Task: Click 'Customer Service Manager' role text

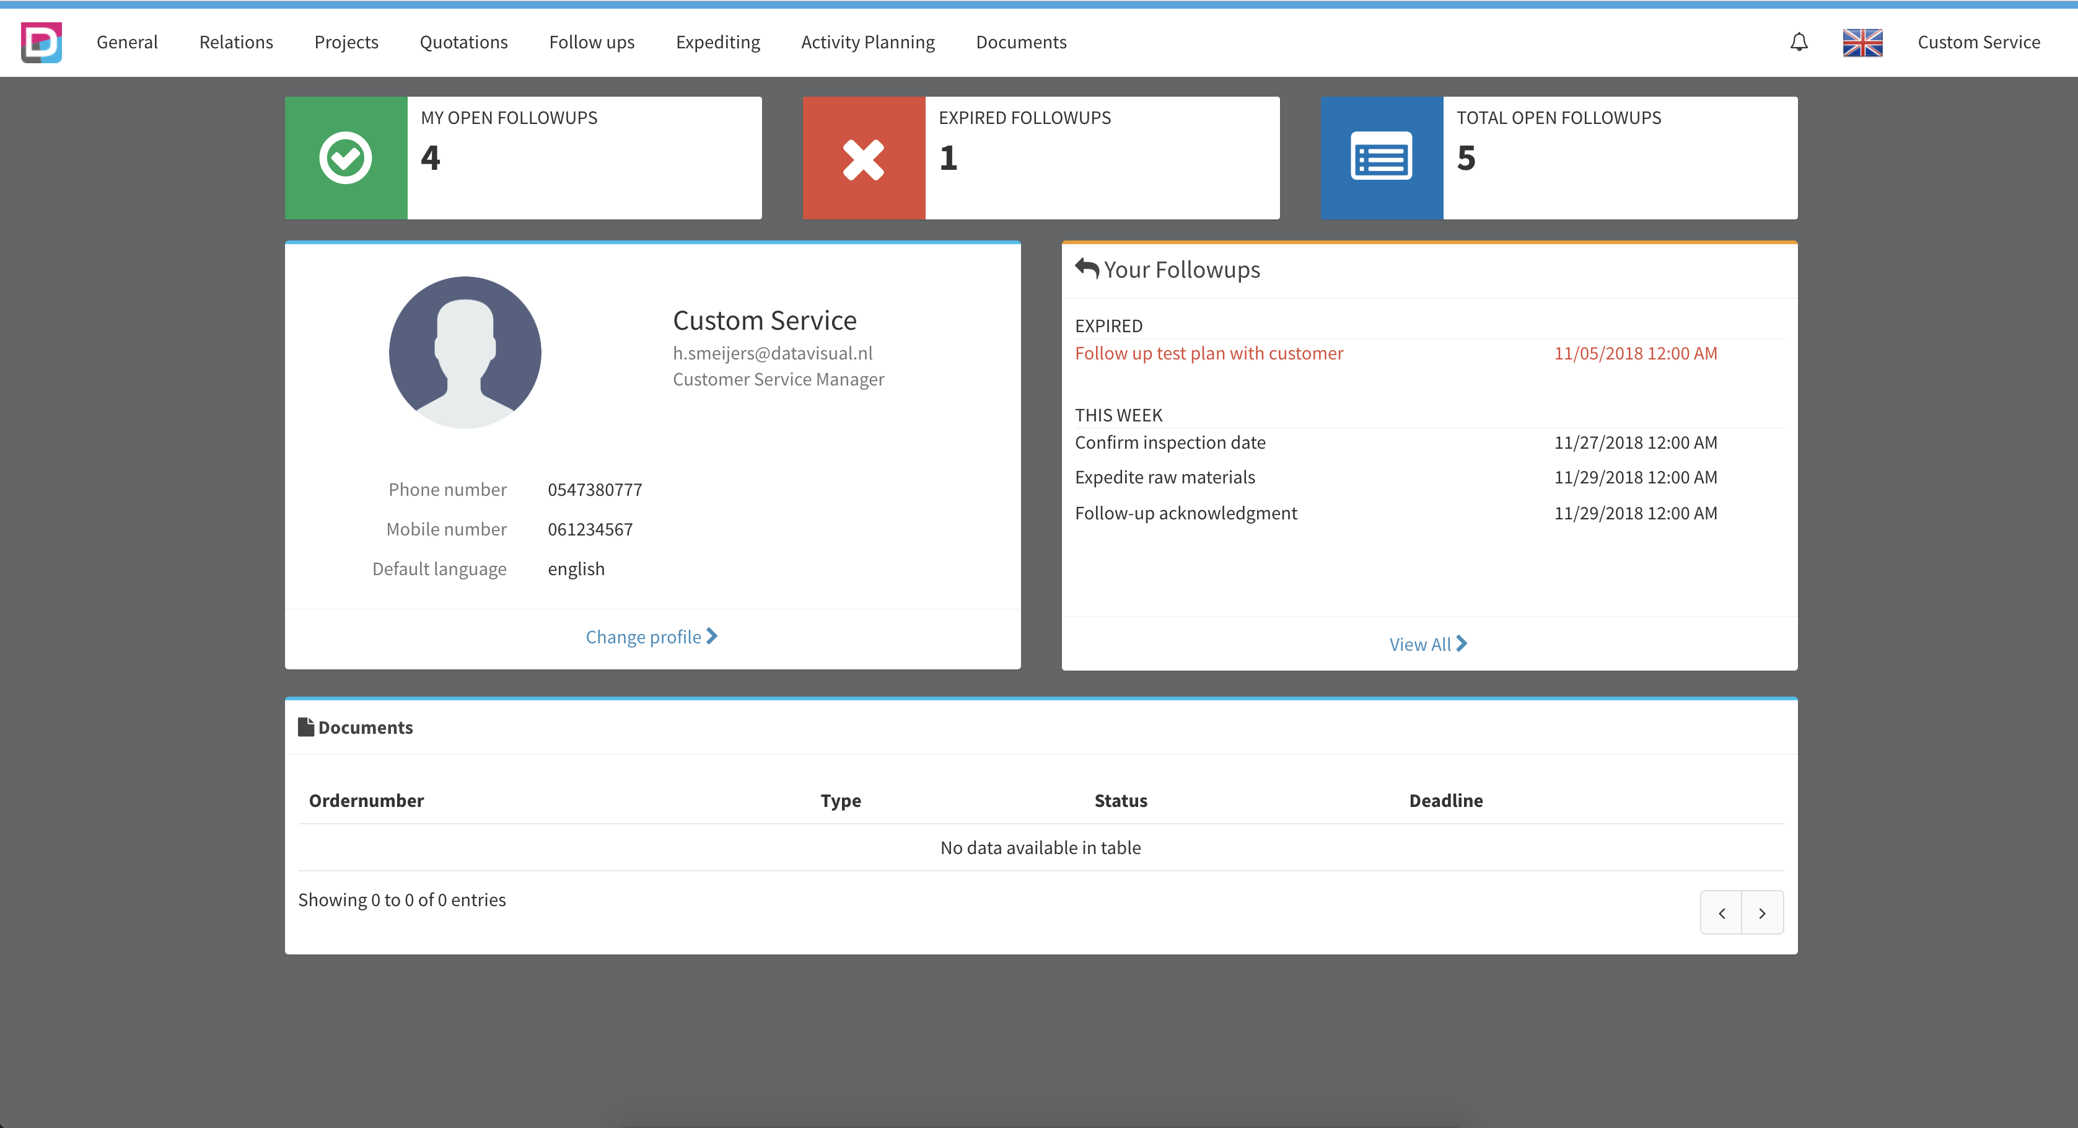Action: click(778, 379)
